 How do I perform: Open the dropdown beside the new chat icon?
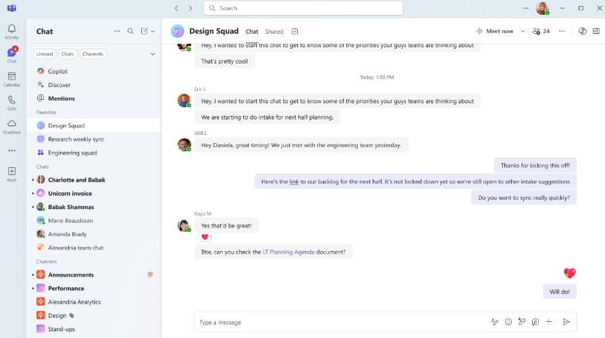point(153,31)
